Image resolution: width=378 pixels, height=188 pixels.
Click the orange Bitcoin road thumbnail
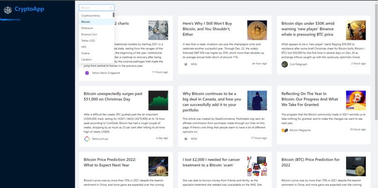tap(356, 101)
